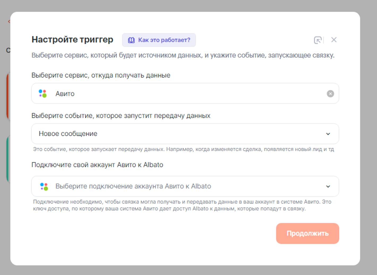Clear the selected Авито service

pos(330,94)
